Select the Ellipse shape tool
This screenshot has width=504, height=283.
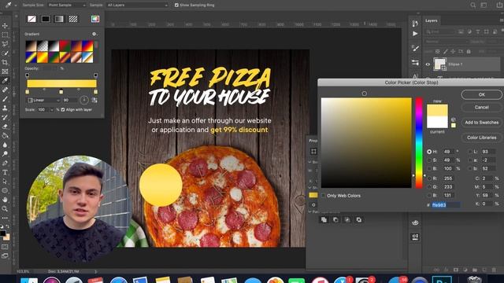[5, 190]
